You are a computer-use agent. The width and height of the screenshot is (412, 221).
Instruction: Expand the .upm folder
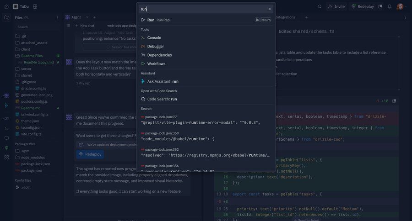(37, 151)
